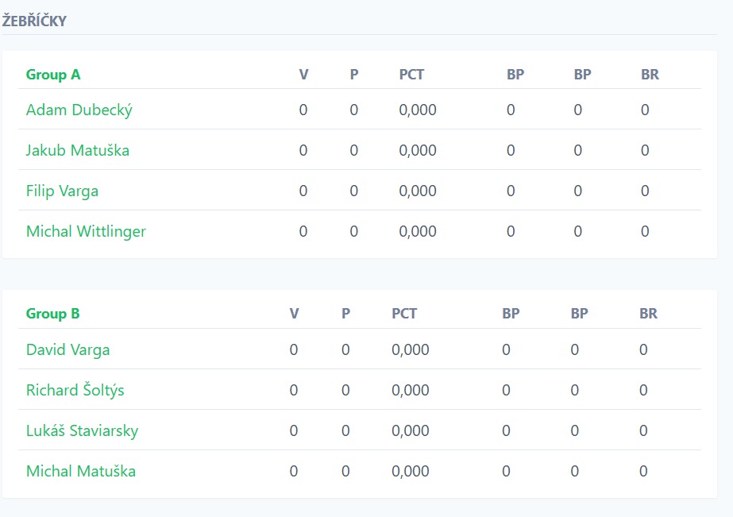Click the Group A table heading

(x=53, y=75)
